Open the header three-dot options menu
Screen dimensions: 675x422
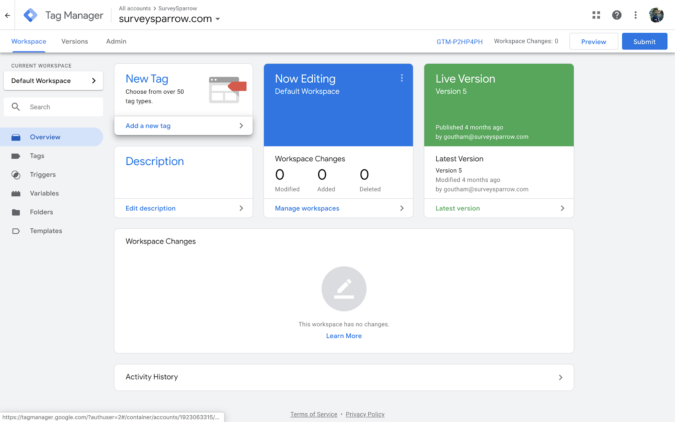[x=635, y=15]
